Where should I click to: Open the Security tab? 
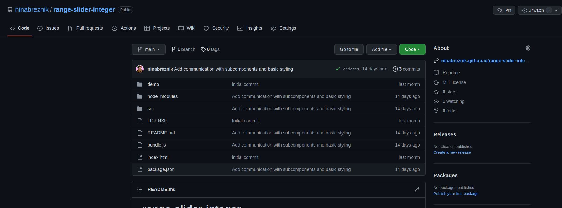[216, 28]
